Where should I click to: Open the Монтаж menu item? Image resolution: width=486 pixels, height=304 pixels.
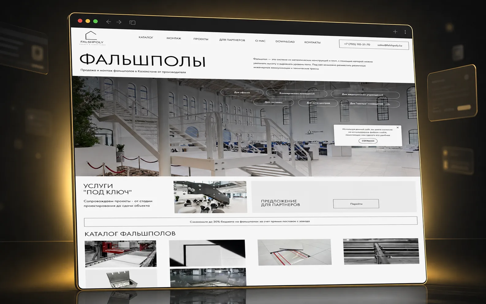click(174, 38)
